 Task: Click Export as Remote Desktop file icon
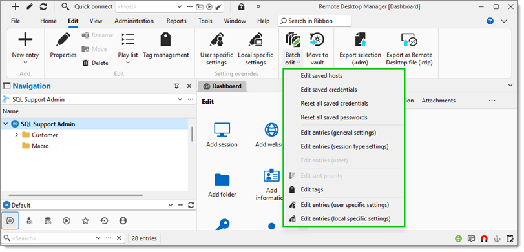point(410,39)
